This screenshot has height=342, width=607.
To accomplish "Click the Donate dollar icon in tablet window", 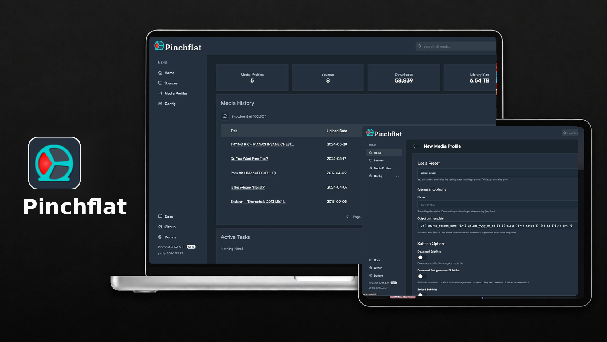I will [371, 275].
